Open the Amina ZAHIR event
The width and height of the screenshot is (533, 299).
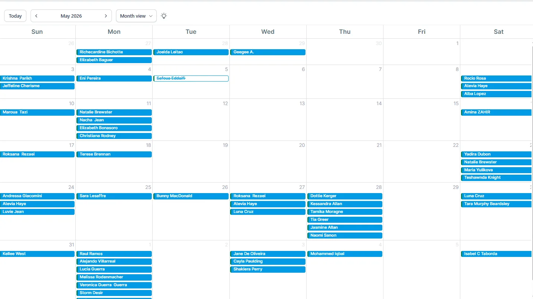[496, 112]
